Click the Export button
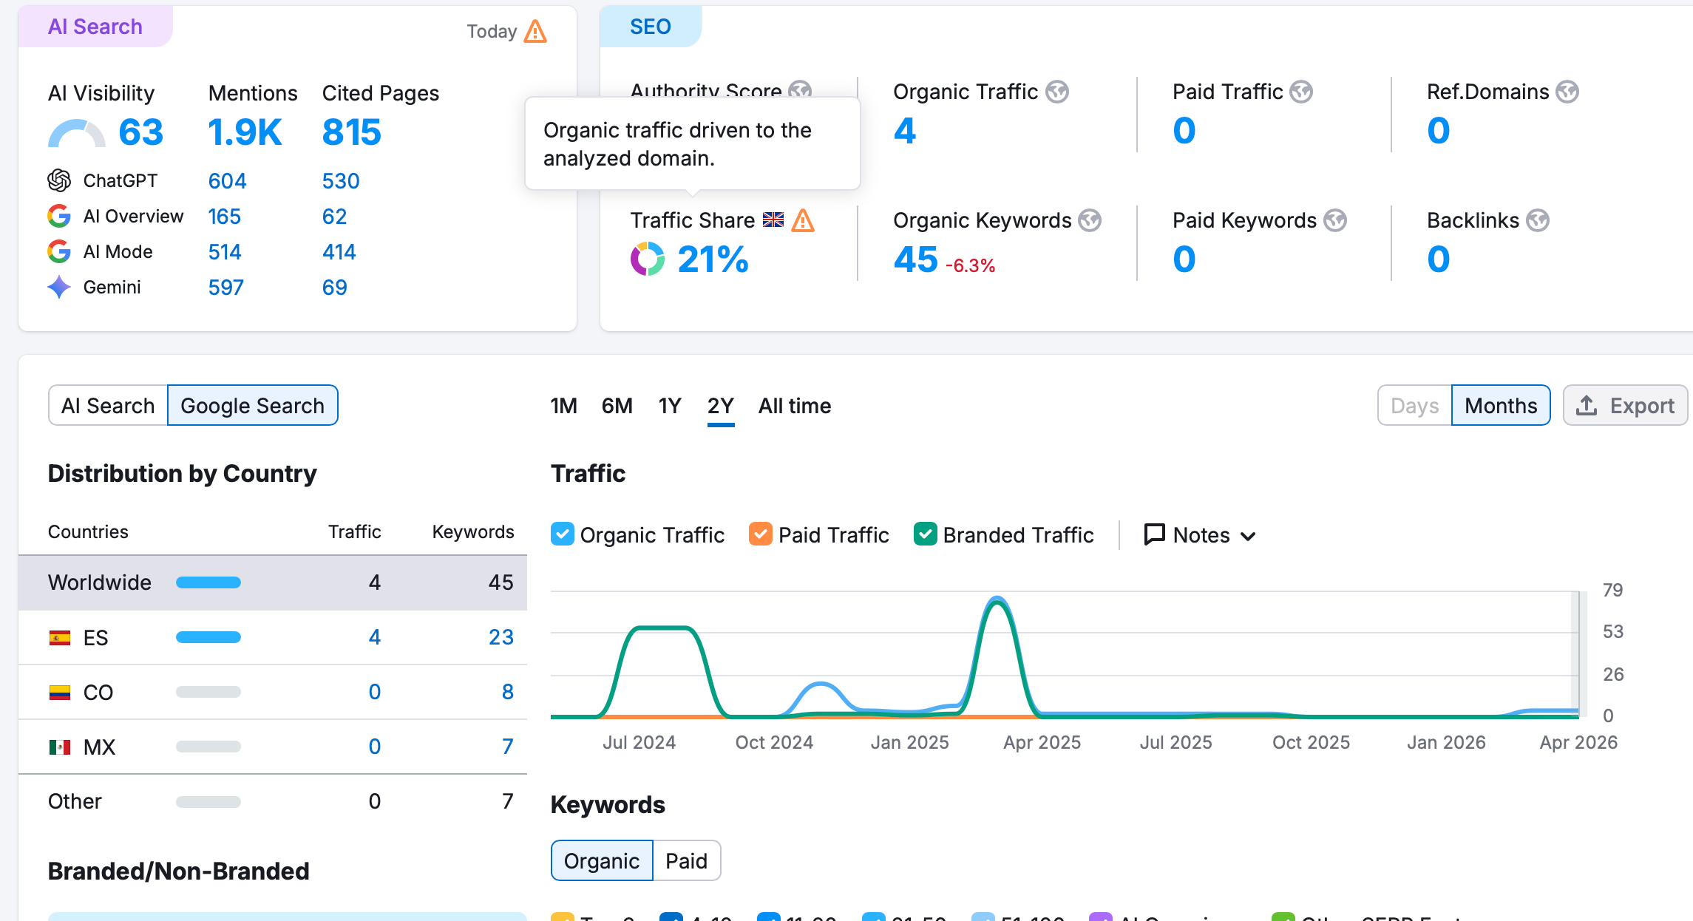The image size is (1693, 921). [x=1625, y=406]
